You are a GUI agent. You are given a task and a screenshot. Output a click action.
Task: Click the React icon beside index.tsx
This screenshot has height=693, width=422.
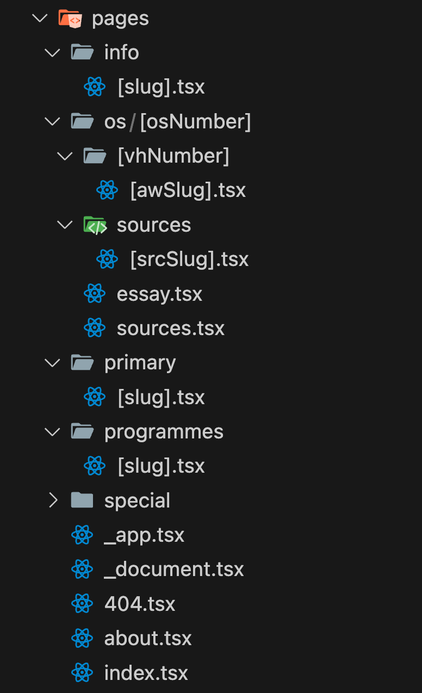pos(82,673)
